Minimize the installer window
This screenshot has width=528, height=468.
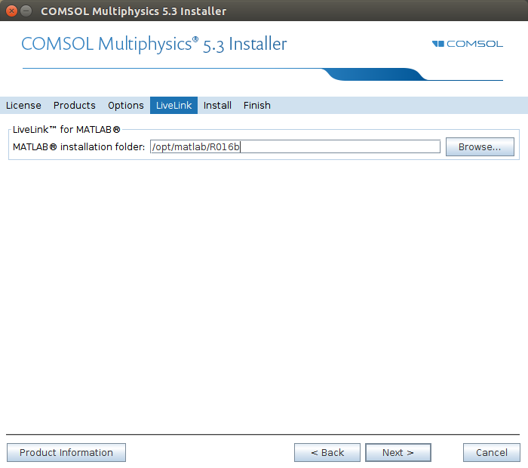point(26,11)
